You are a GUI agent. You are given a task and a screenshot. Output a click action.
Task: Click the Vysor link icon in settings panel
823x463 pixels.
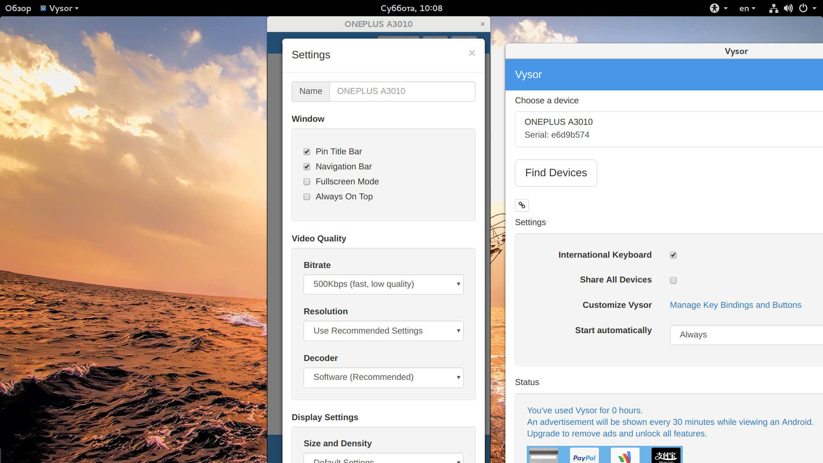pyautogui.click(x=522, y=204)
